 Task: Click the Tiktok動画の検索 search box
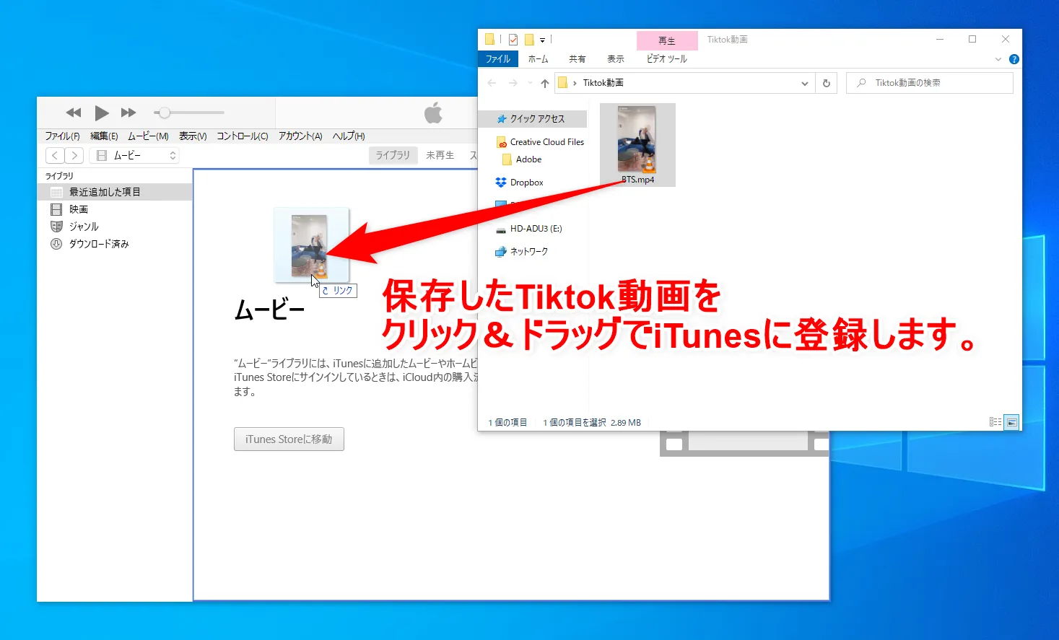[x=930, y=83]
